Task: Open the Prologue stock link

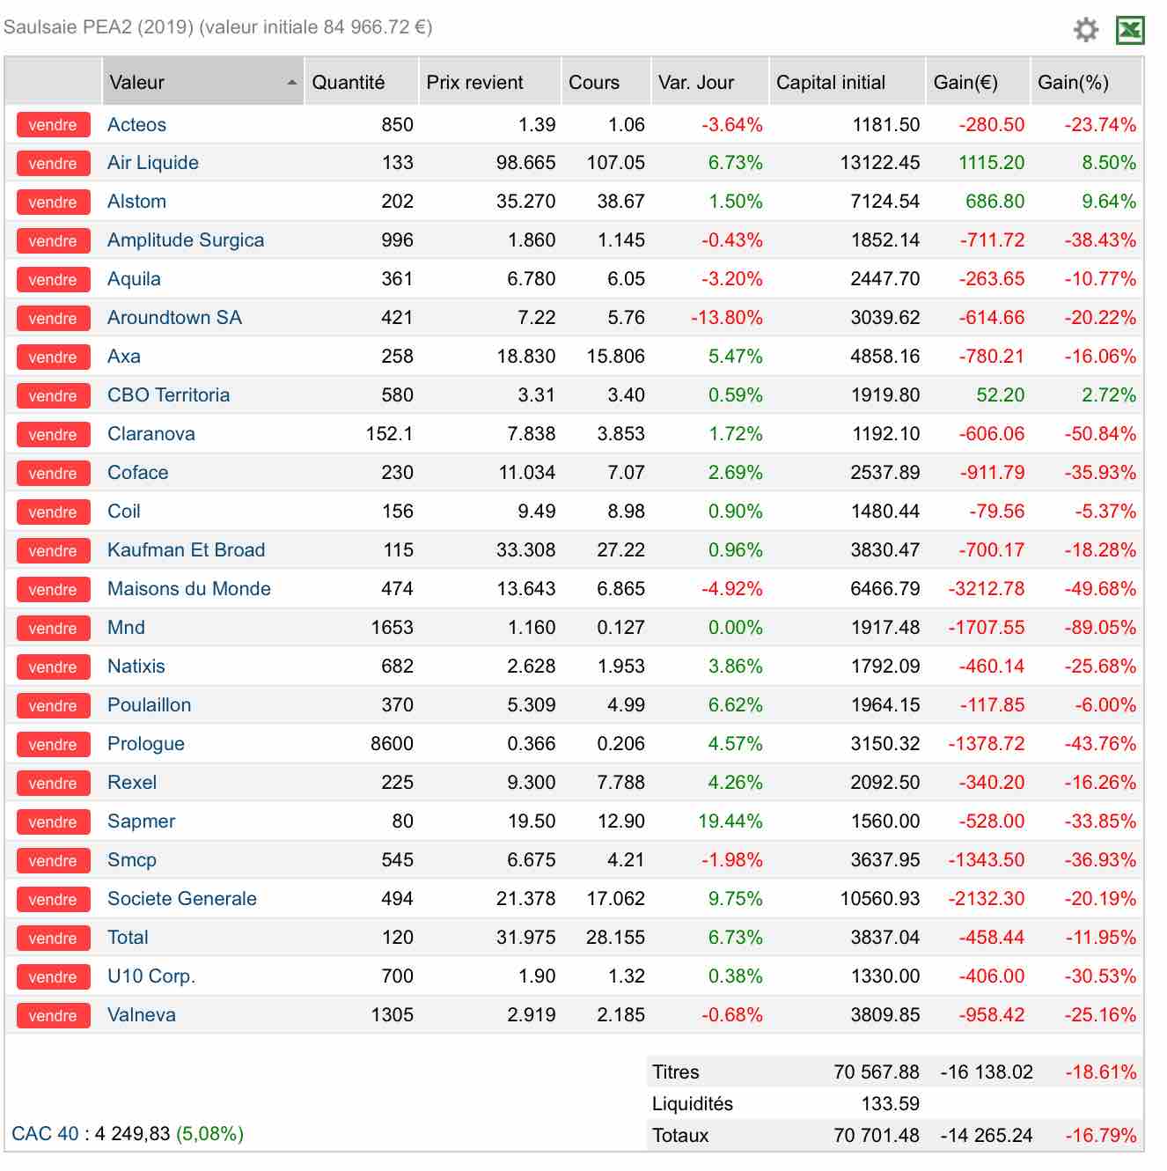Action: pos(146,744)
